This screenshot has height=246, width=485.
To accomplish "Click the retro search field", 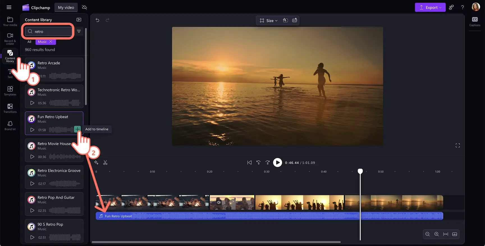I will click(48, 31).
